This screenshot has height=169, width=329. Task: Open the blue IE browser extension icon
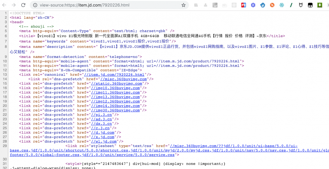263,5
